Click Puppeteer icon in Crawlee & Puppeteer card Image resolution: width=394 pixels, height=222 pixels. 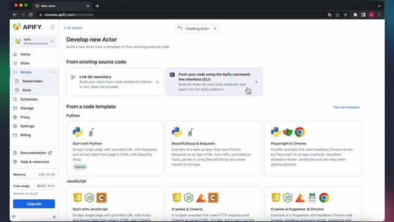point(312,197)
